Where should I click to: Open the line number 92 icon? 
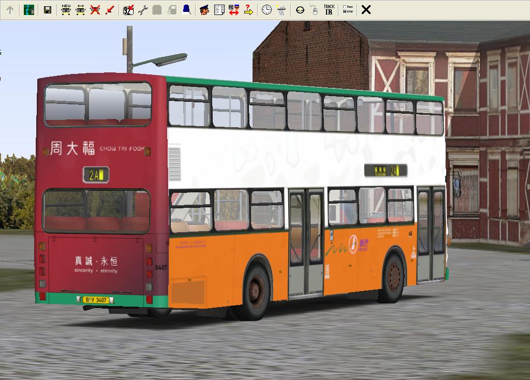pyautogui.click(x=128, y=10)
